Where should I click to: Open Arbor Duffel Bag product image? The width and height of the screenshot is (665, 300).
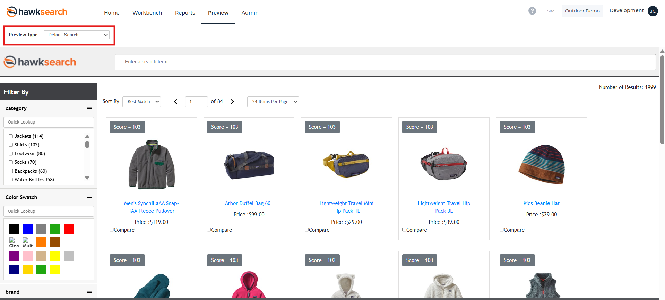click(249, 165)
